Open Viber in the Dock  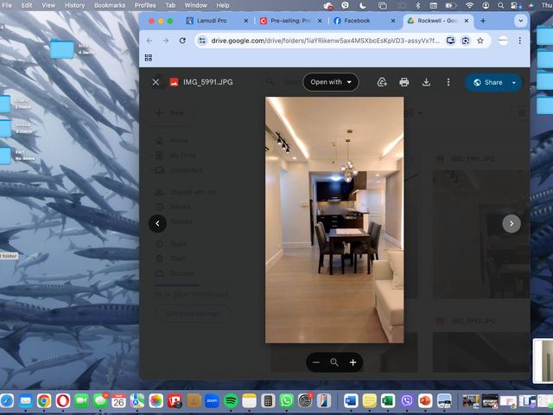click(407, 401)
